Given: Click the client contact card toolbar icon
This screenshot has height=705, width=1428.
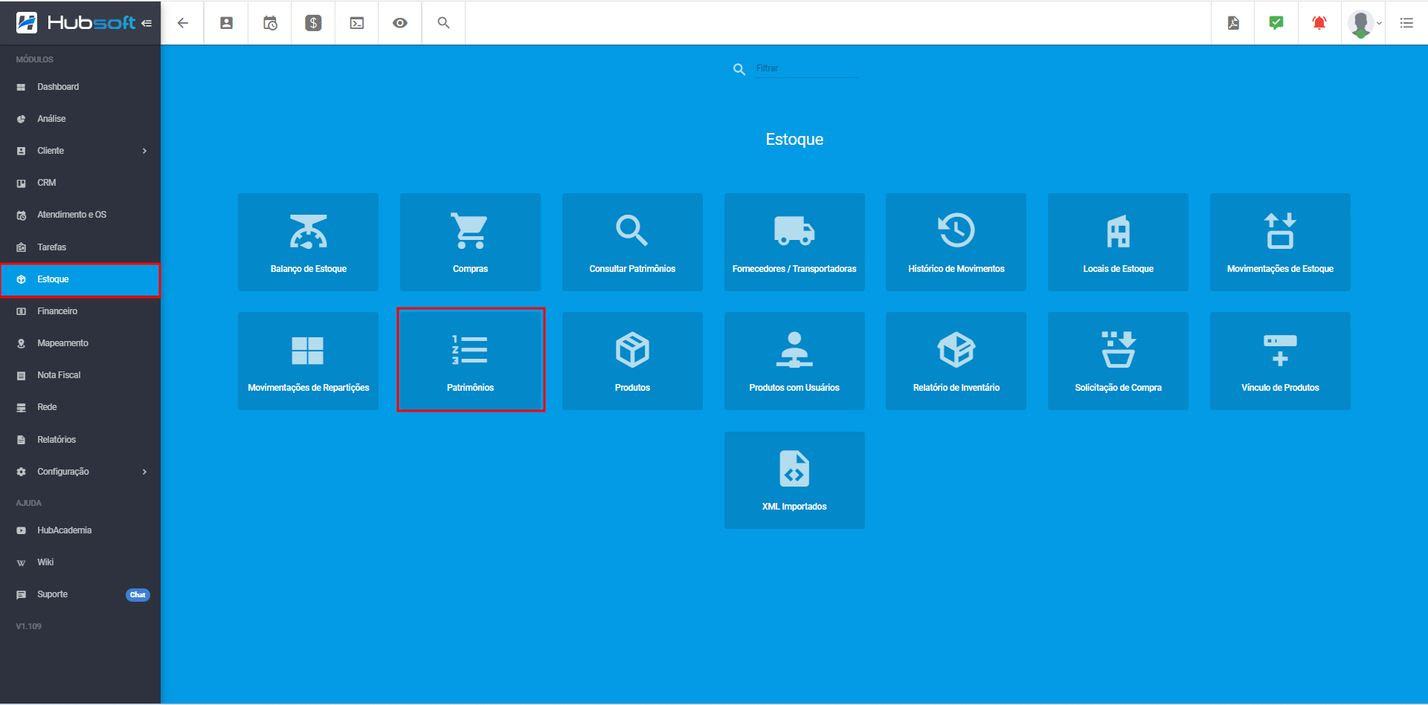Looking at the screenshot, I should pyautogui.click(x=226, y=23).
